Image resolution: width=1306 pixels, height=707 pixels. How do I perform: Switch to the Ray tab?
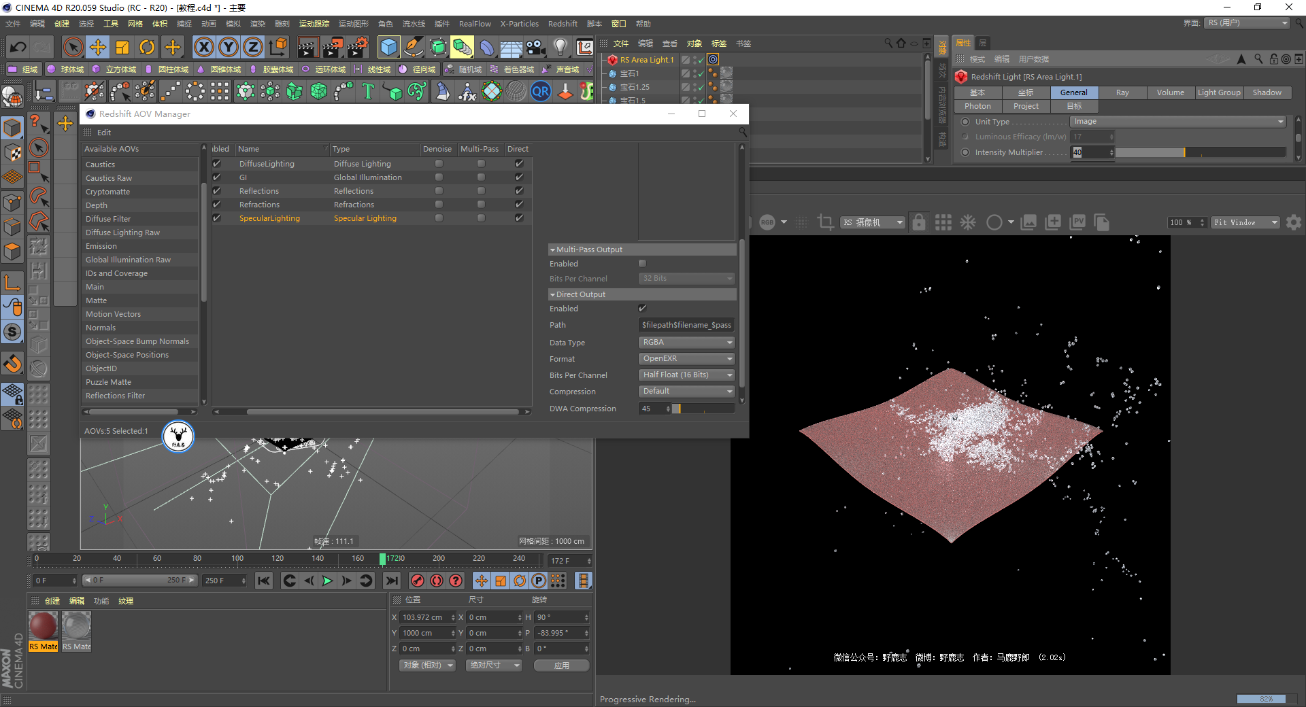click(1122, 92)
